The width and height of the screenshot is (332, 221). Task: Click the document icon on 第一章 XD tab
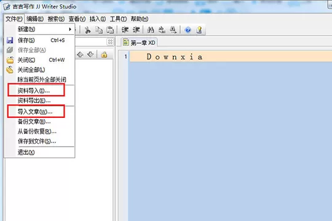126,42
